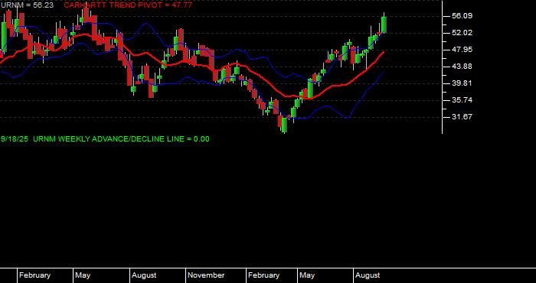The height and width of the screenshot is (283, 536).
Task: Select the 31.67 price axis value
Action: pyautogui.click(x=462, y=117)
